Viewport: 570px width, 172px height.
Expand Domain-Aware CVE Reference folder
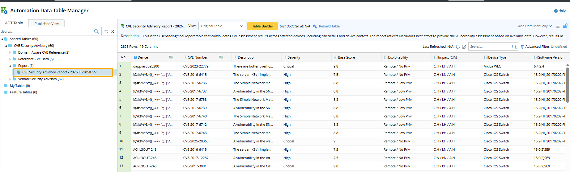click(x=10, y=52)
